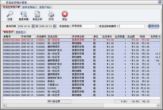Switch to 按客户统计 tab
The height and width of the screenshot is (110, 163).
tap(45, 7)
